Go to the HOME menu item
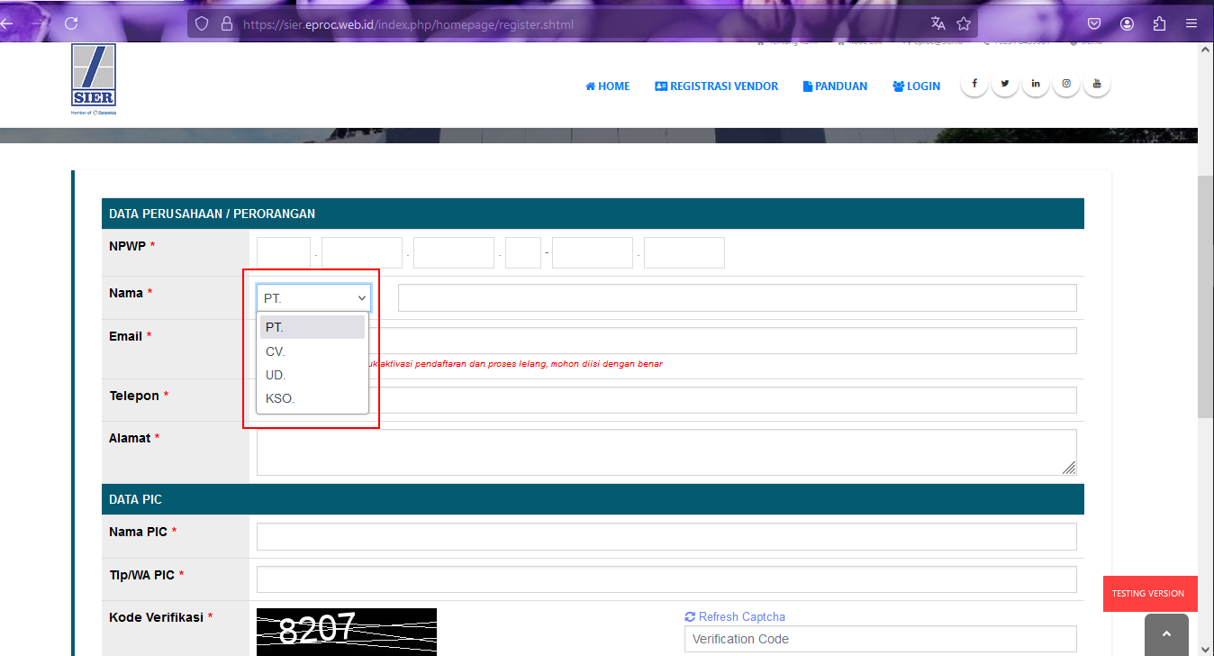The height and width of the screenshot is (656, 1214). [608, 87]
